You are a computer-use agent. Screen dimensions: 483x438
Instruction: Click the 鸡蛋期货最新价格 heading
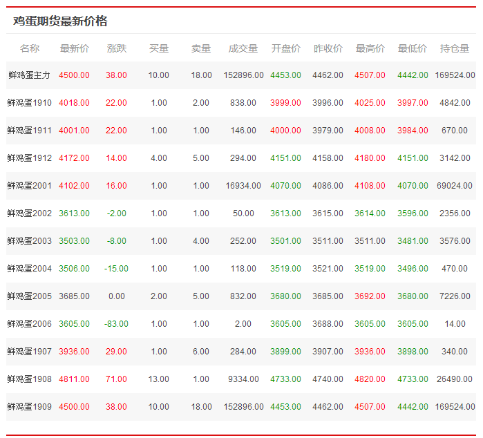60,21
